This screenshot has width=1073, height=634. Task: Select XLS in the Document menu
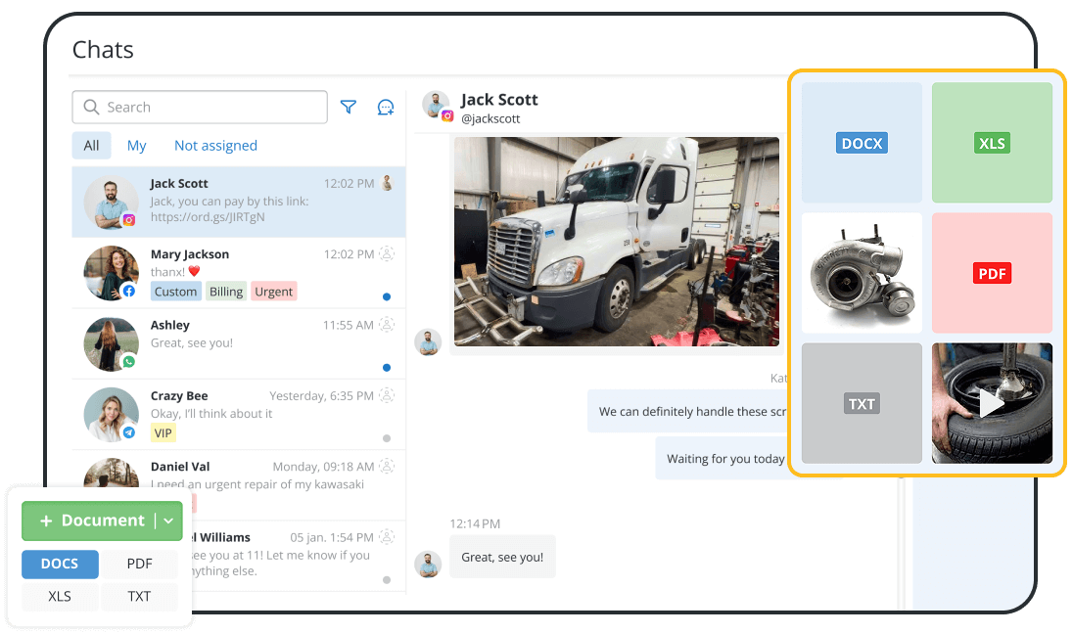click(60, 596)
